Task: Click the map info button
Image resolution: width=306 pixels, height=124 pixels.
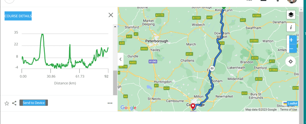Action: [x=291, y=27]
